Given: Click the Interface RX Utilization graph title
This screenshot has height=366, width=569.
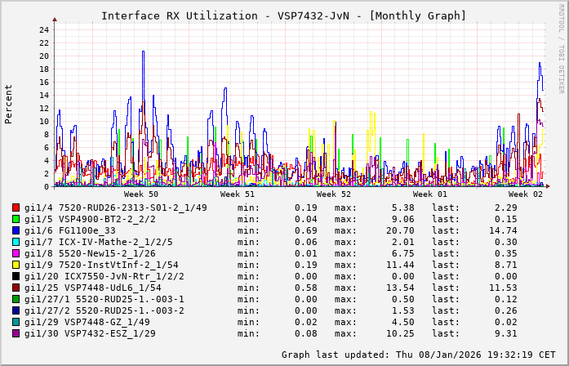Looking at the screenshot, I should [283, 16].
